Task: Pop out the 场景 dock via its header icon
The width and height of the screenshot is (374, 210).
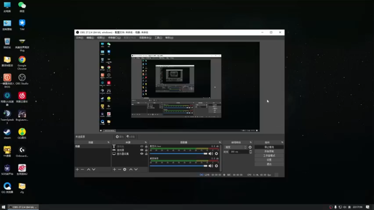Action: tap(108, 142)
